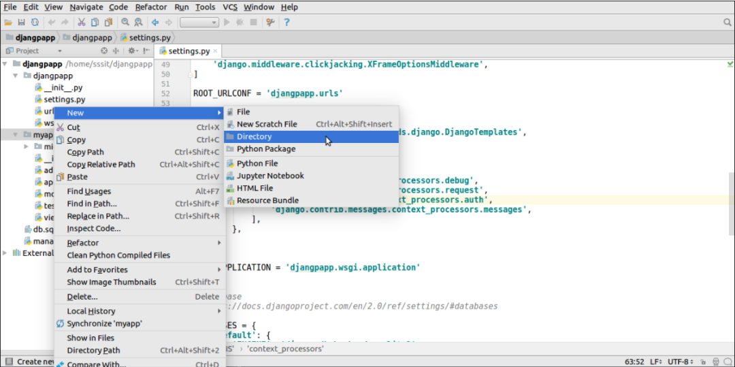
Task: Open Settings via the wrench icon
Action: (270, 22)
